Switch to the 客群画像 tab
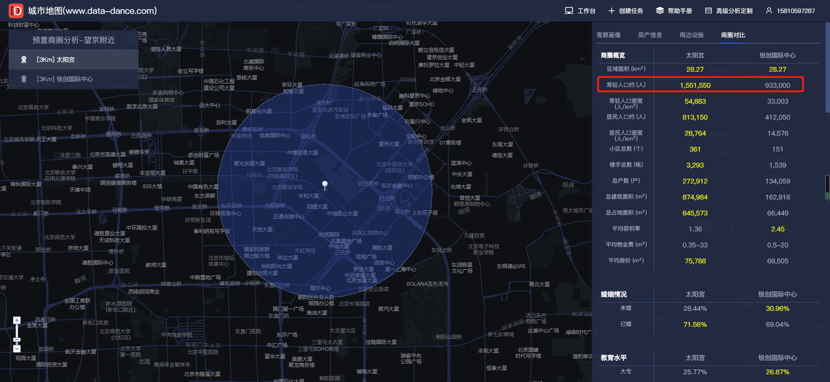830x382 pixels. click(x=609, y=35)
